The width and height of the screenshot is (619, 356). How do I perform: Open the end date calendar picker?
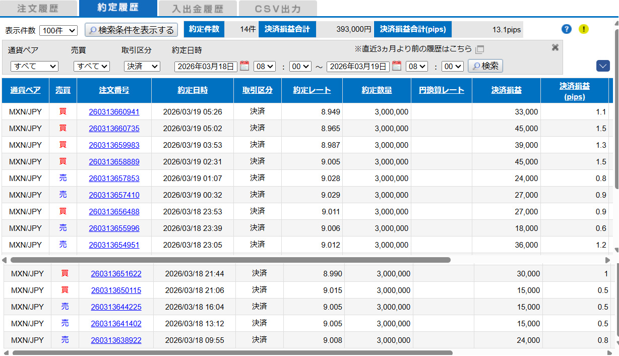[397, 66]
